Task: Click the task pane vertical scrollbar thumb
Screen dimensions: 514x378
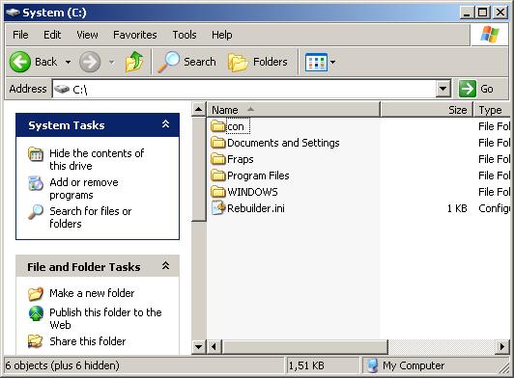Action: click(x=198, y=169)
